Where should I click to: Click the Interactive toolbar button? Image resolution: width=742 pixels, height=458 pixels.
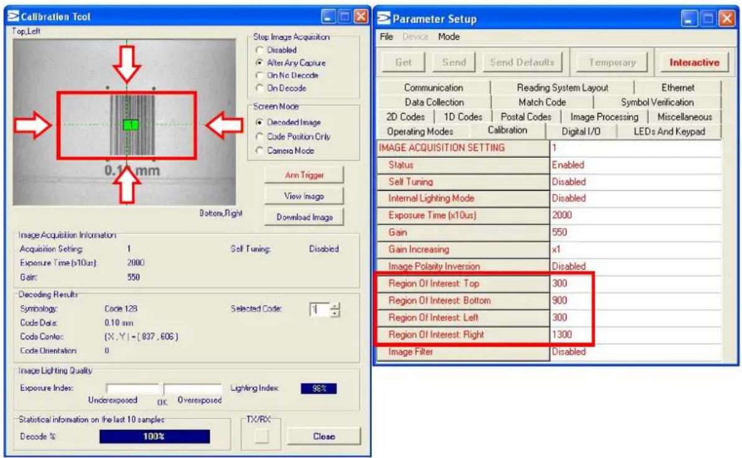pyautogui.click(x=694, y=62)
